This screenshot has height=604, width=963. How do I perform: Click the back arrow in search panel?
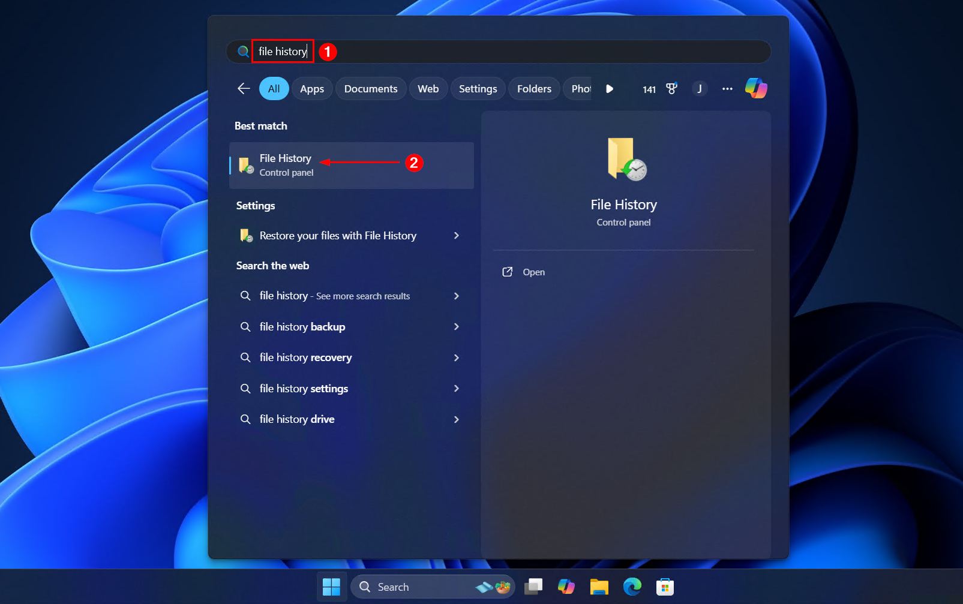[244, 89]
